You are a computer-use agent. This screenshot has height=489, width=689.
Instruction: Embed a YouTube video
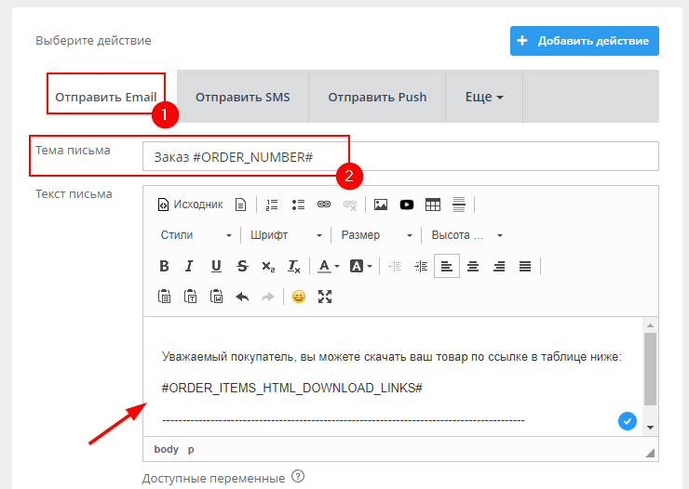coord(407,205)
